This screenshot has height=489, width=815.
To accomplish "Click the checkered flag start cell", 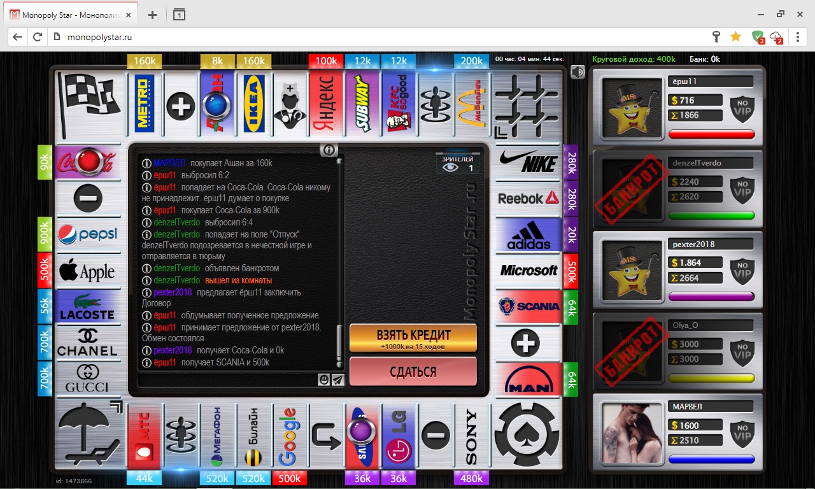I will 89,105.
